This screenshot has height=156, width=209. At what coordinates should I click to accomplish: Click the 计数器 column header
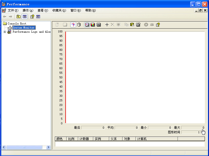(x=86, y=139)
